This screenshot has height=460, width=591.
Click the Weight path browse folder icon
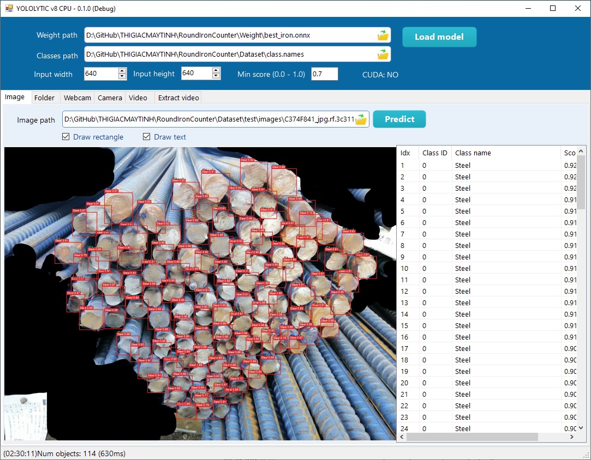pos(383,35)
